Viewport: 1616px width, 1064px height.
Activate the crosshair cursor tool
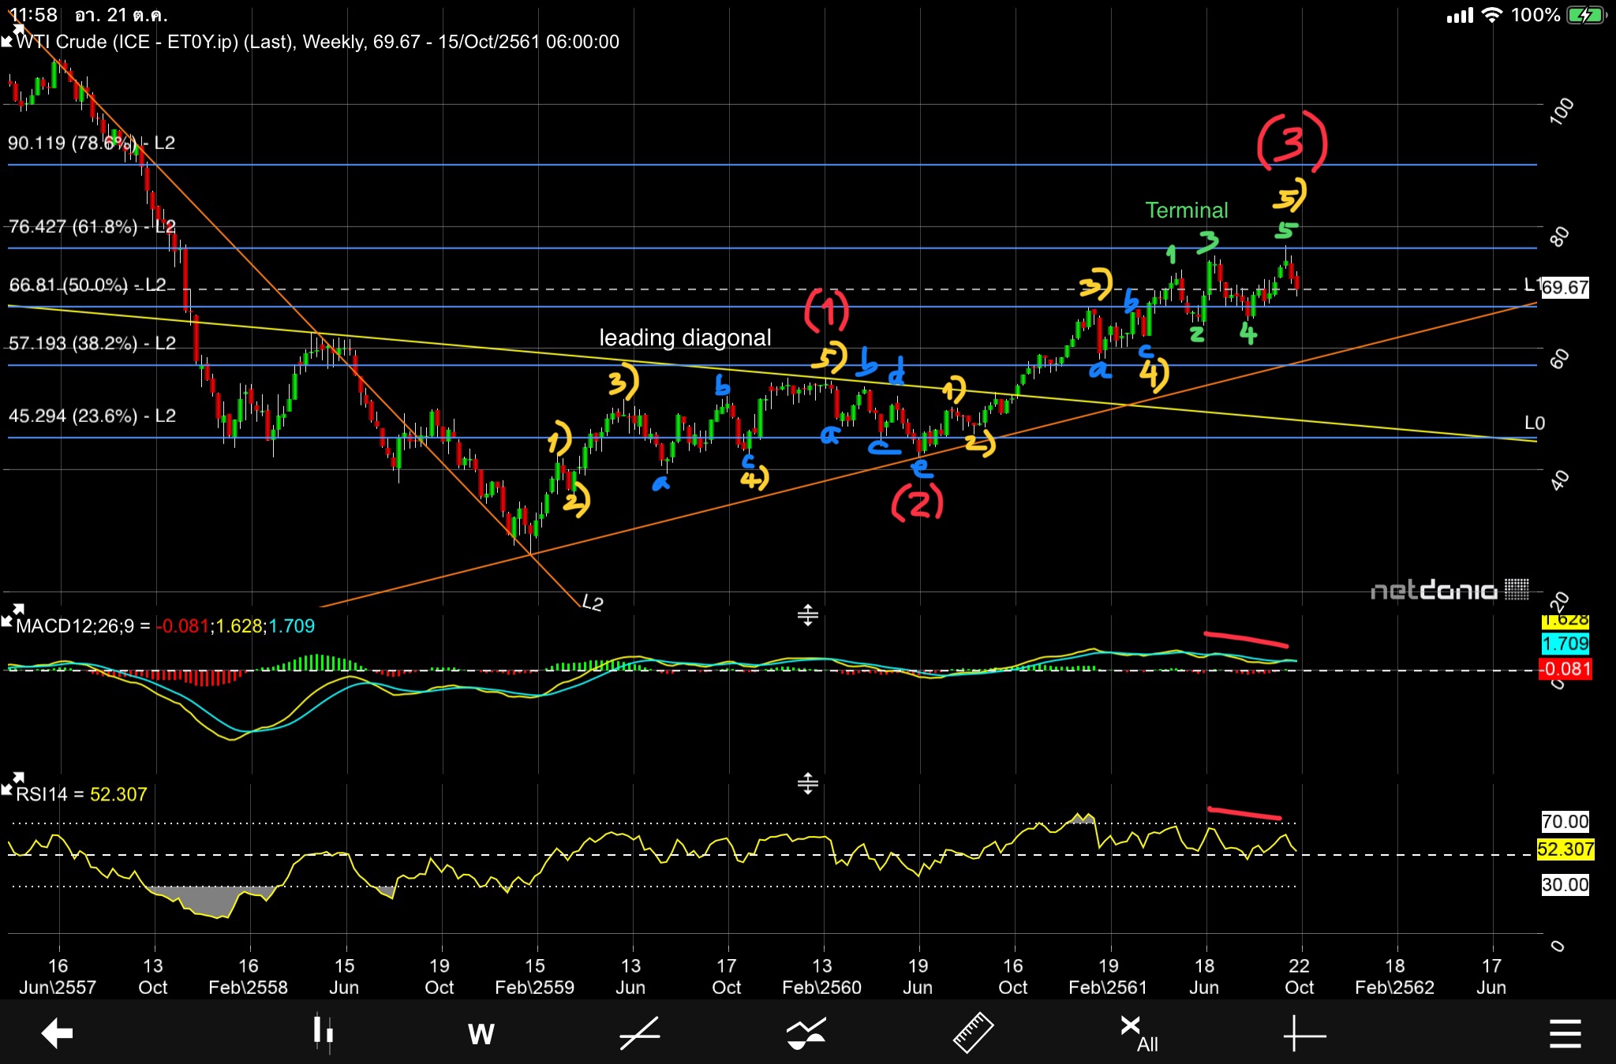pos(1304,1033)
